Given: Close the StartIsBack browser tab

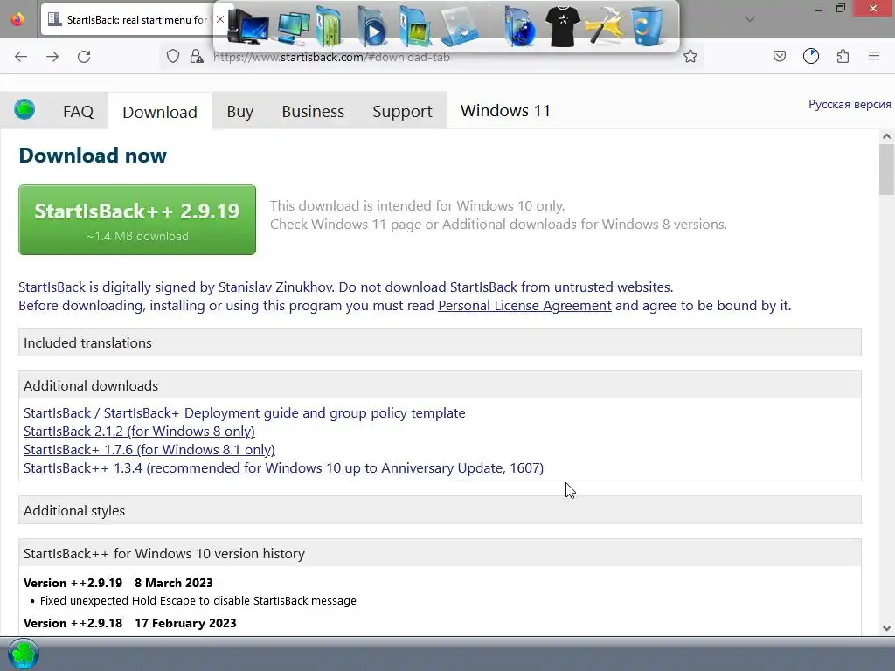Looking at the screenshot, I should coord(219,19).
